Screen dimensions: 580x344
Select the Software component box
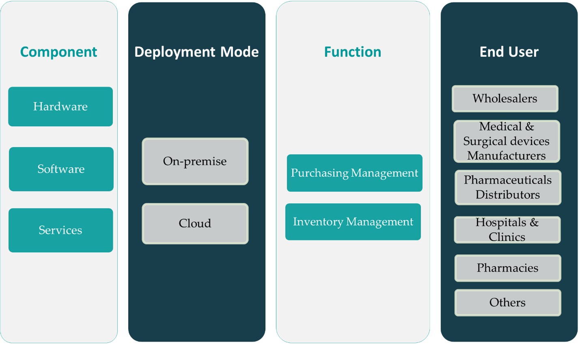(x=61, y=169)
